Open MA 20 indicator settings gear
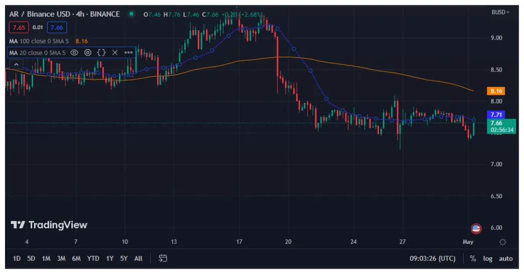Viewport: 524px width, 274px height. (87, 53)
